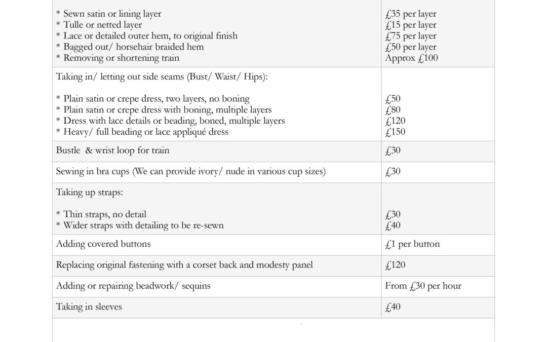Click 'Replacing original fastening with a corset back' row
Screen dimensions: 547x342
[184, 264]
